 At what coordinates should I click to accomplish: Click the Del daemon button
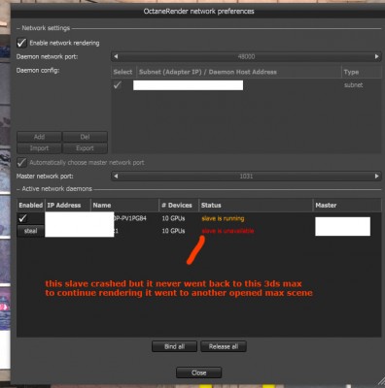coord(85,137)
